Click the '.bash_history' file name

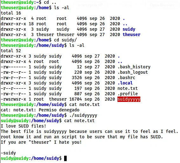pyautogui.click(x=134, y=67)
